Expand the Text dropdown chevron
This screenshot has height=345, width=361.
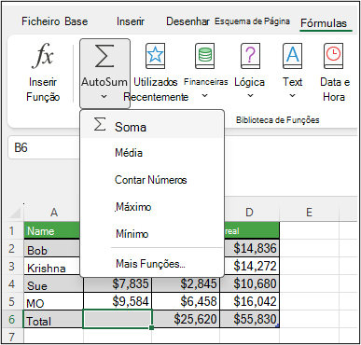[292, 95]
